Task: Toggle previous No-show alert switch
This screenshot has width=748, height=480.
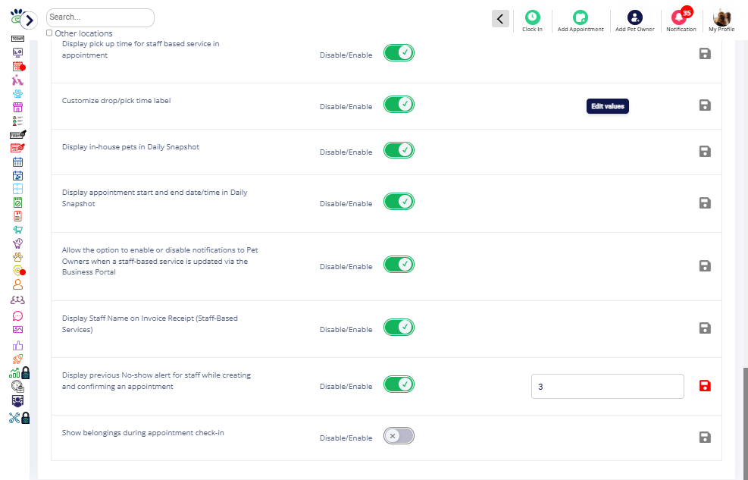Action: (x=399, y=384)
